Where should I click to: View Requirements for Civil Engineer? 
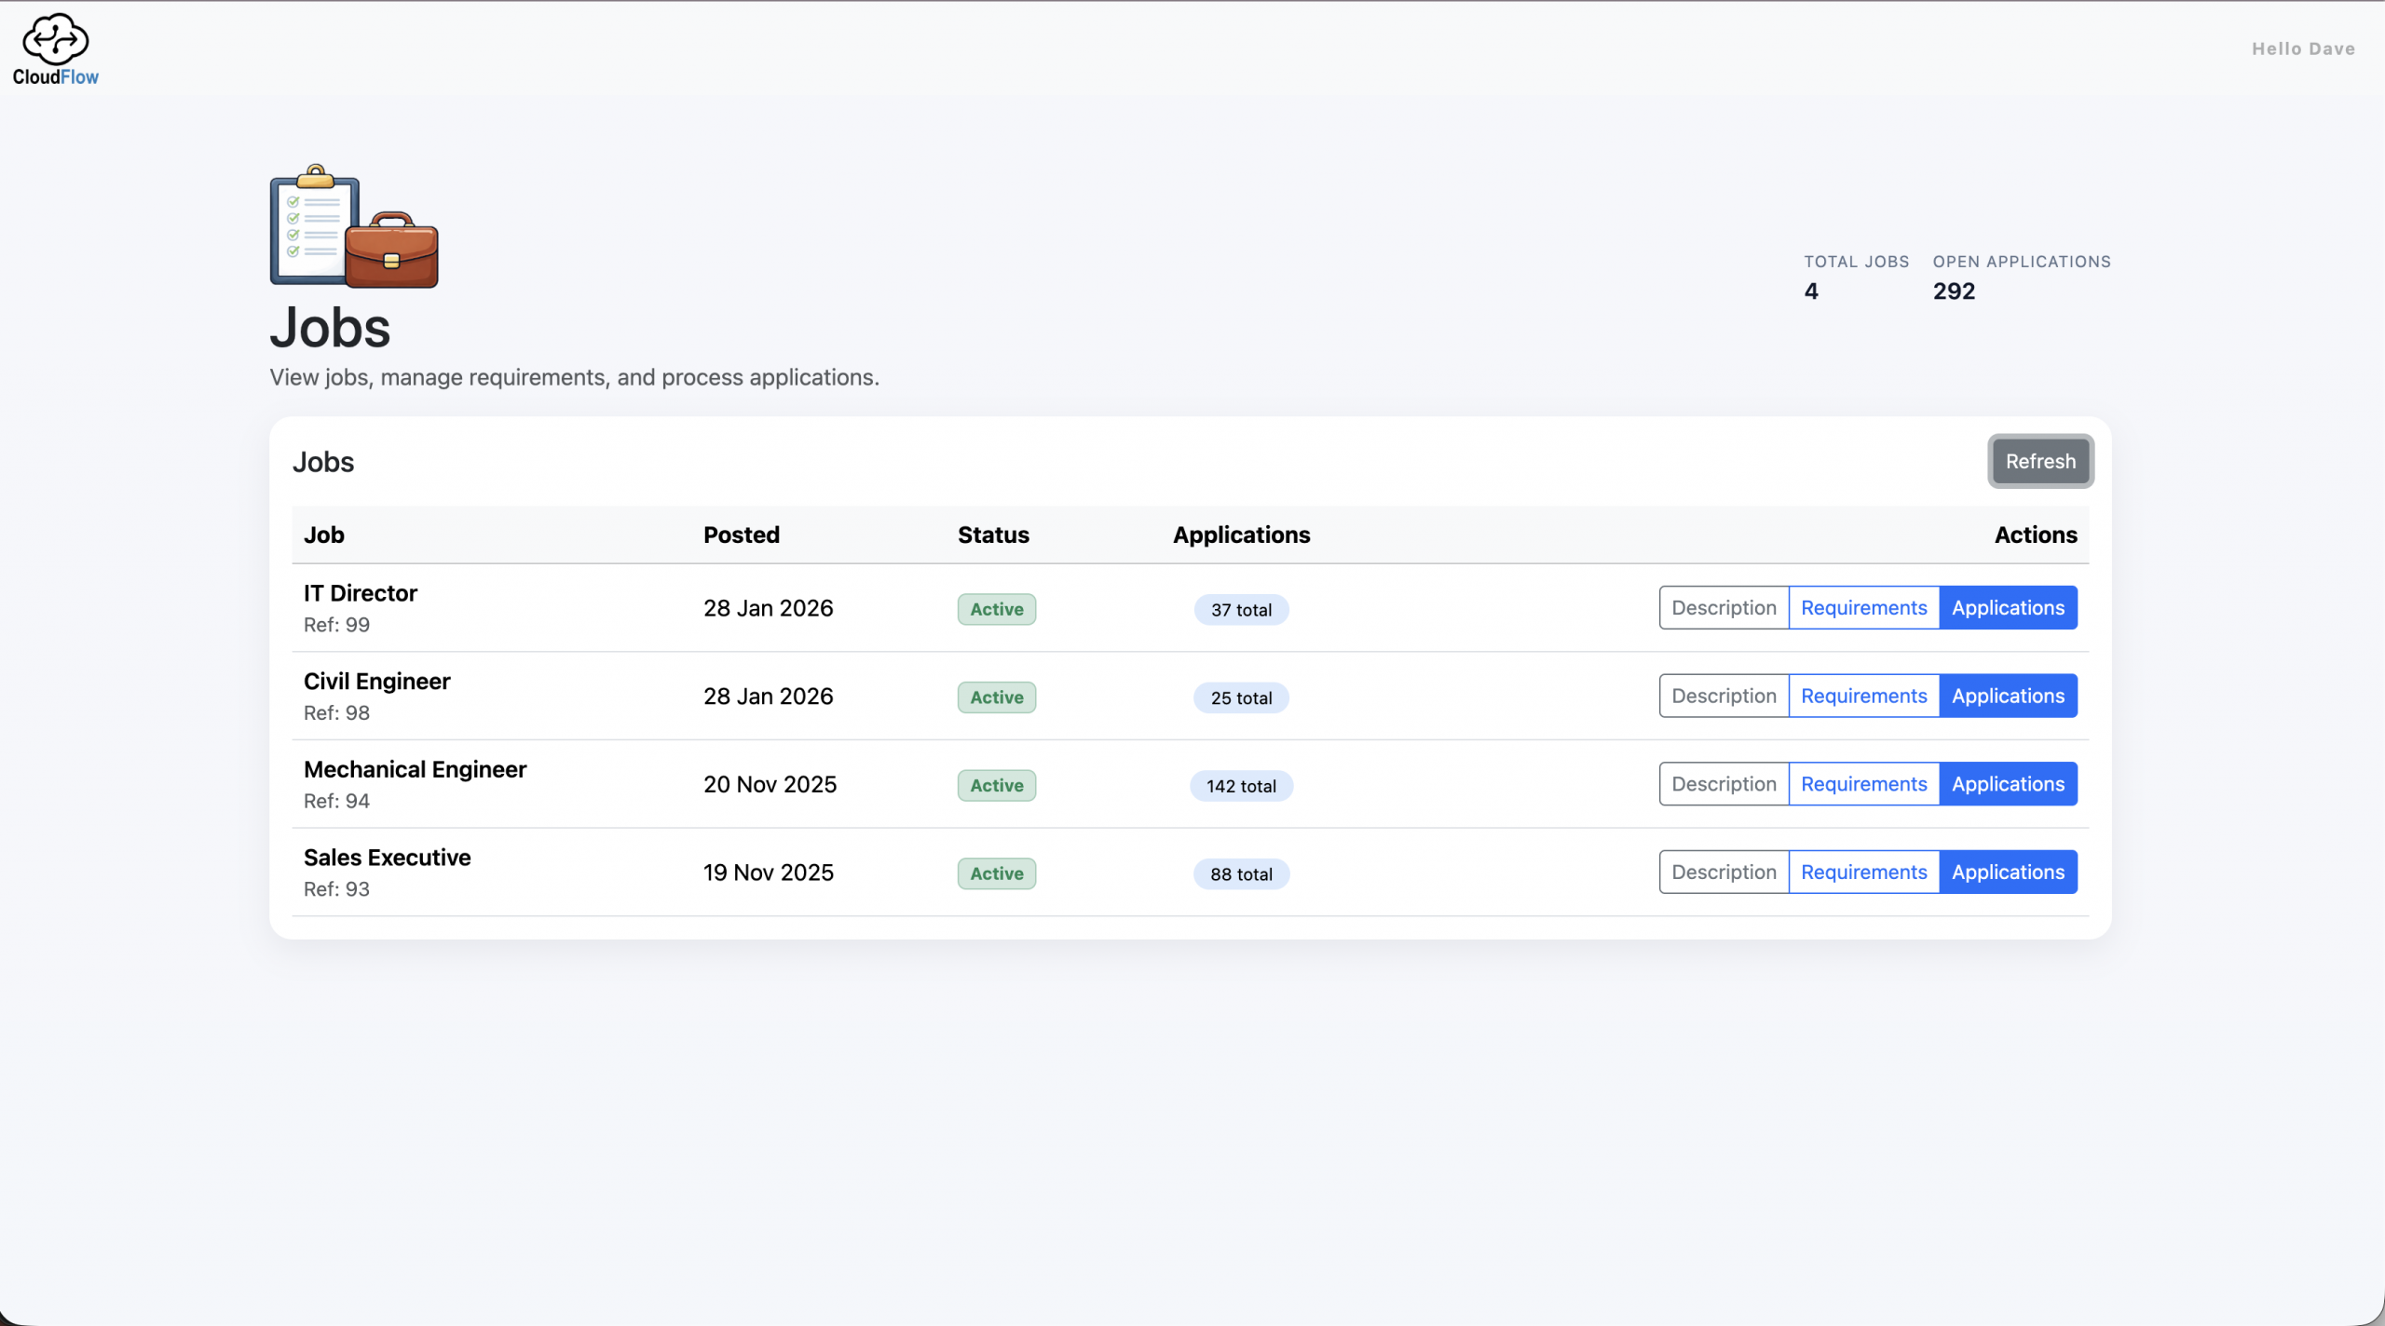tap(1863, 697)
